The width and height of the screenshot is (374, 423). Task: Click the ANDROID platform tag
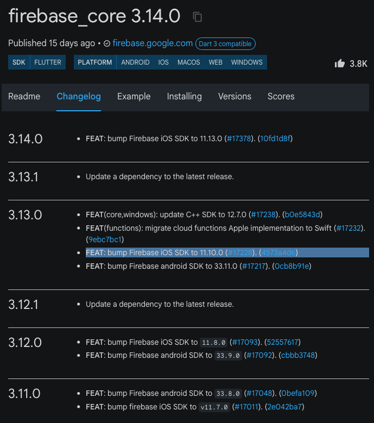pyautogui.click(x=135, y=62)
